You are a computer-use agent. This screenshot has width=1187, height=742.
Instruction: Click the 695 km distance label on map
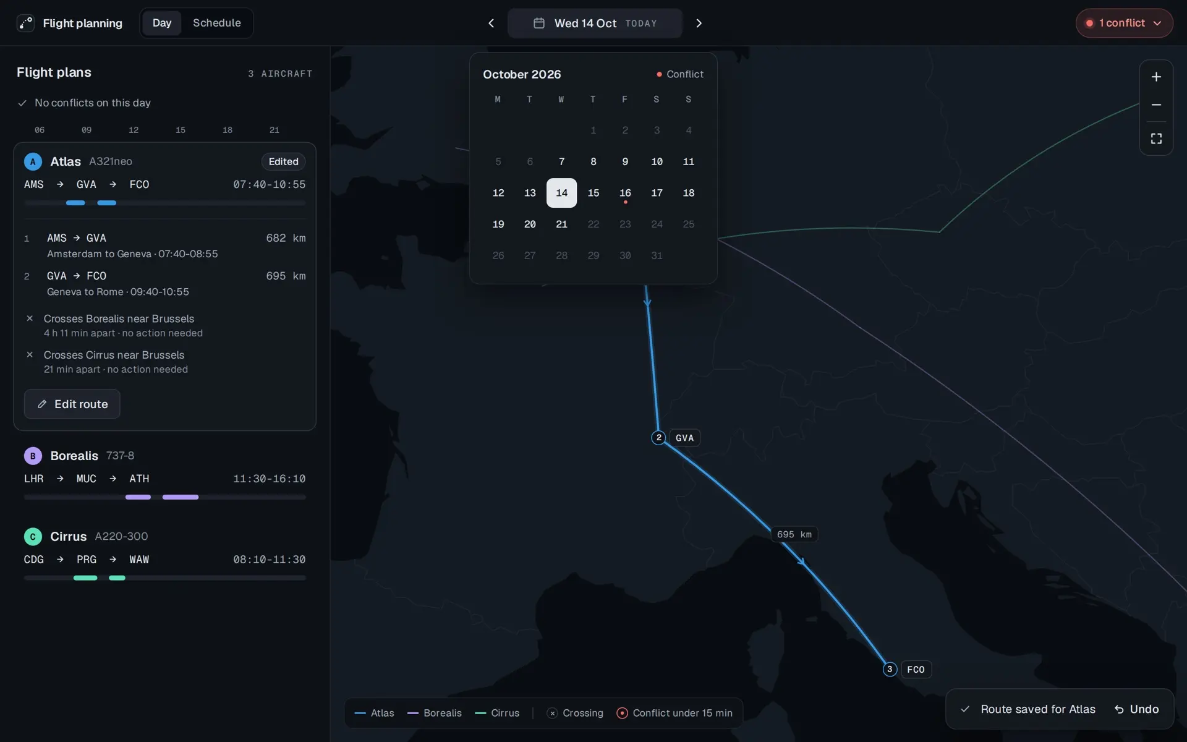click(x=794, y=534)
